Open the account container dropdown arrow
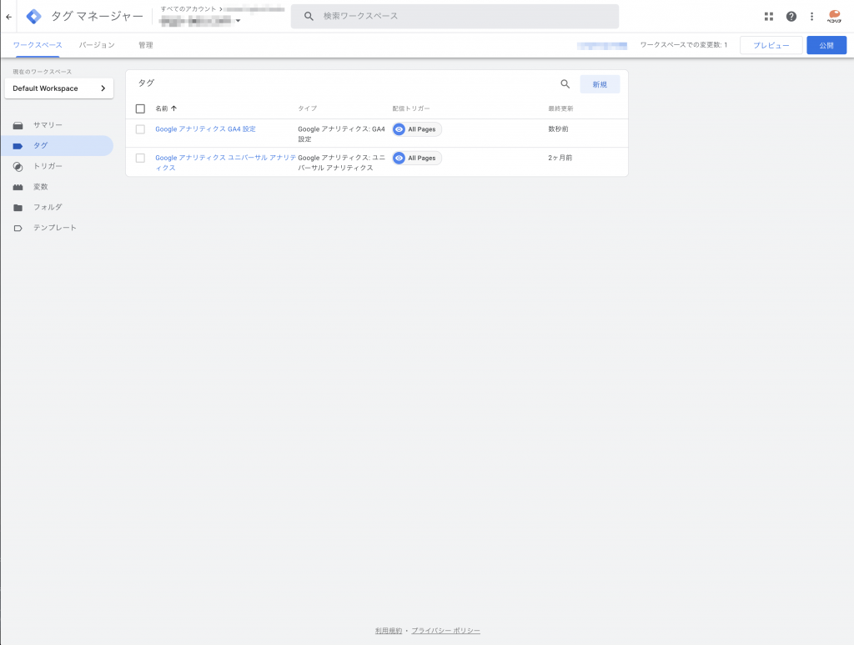 238,21
